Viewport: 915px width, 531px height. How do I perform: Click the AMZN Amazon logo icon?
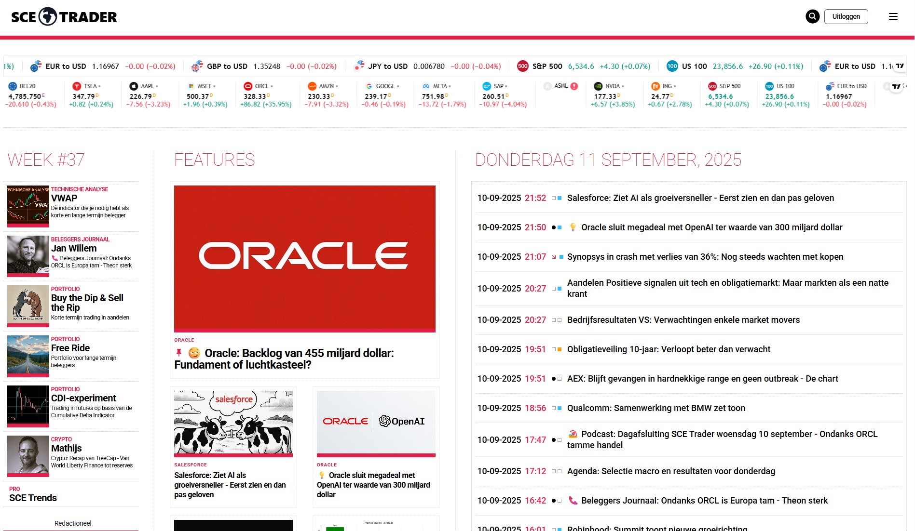312,86
